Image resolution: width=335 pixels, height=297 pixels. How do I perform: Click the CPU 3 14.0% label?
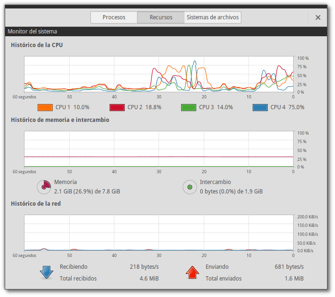click(x=216, y=107)
